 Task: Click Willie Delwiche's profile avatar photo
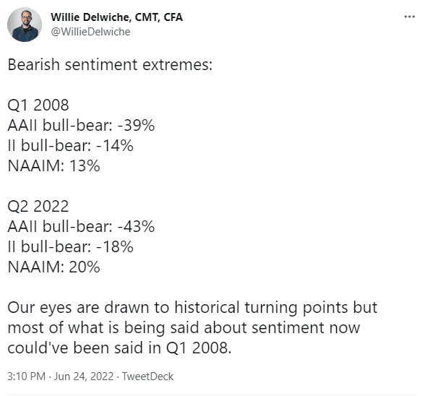25,25
